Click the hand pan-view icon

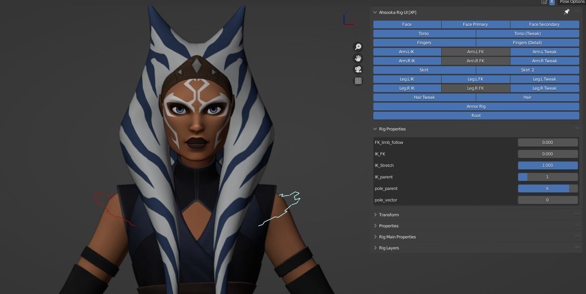point(358,58)
